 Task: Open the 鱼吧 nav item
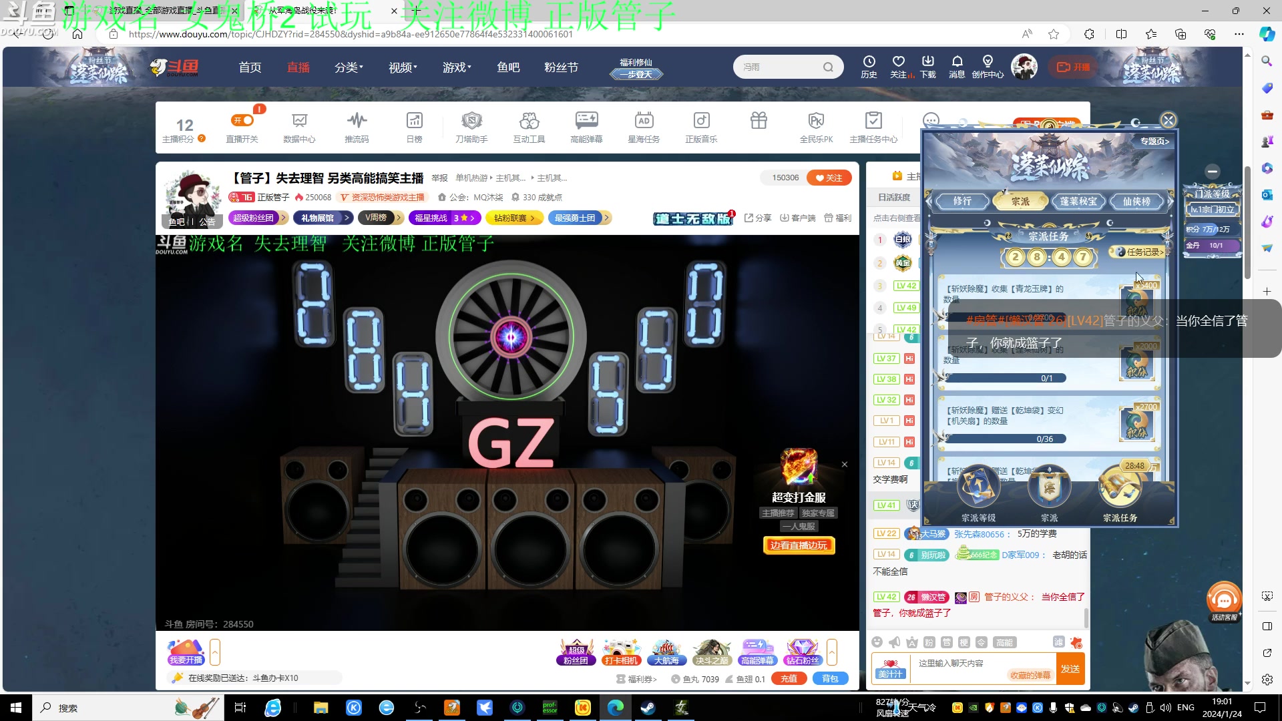click(508, 67)
